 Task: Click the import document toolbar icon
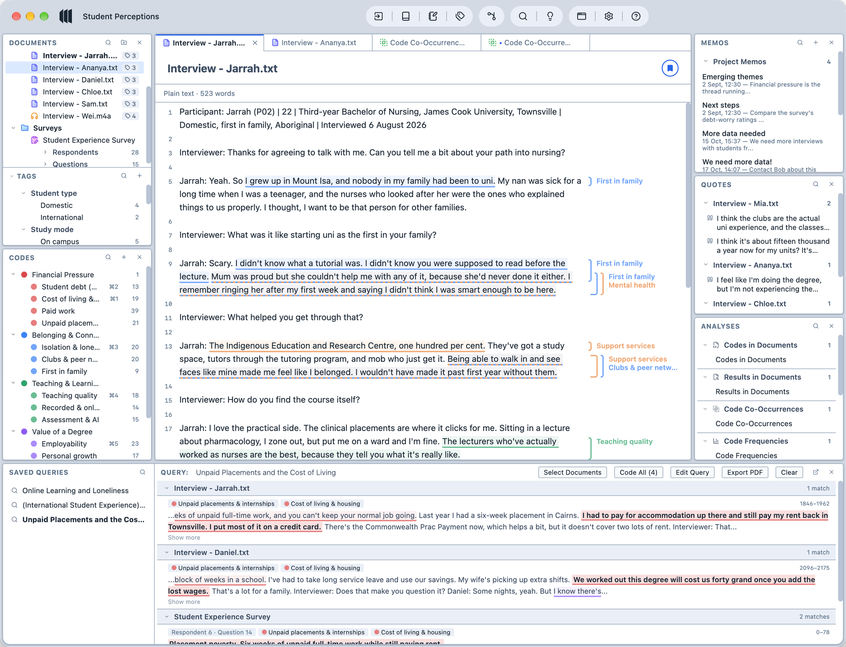click(379, 16)
